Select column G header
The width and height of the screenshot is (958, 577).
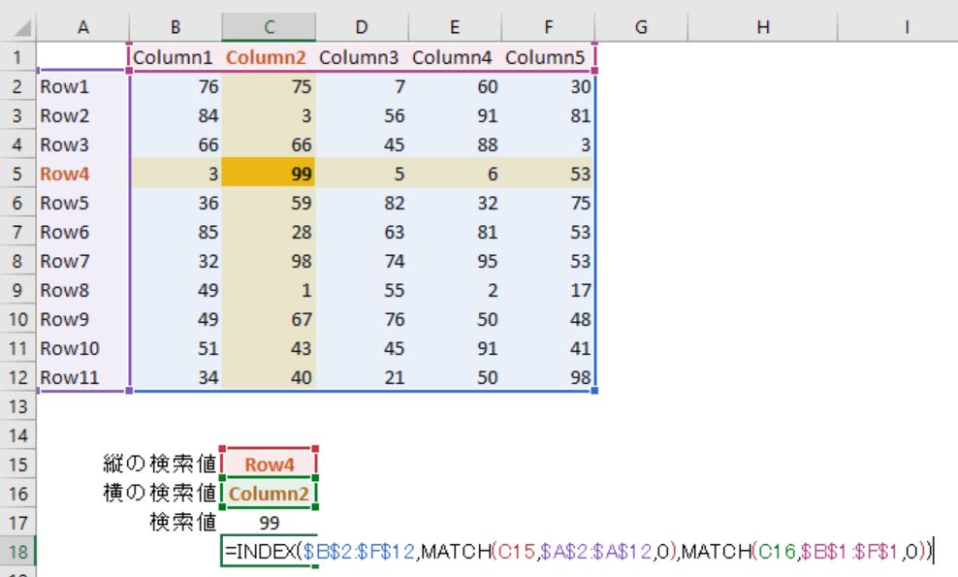pyautogui.click(x=641, y=27)
